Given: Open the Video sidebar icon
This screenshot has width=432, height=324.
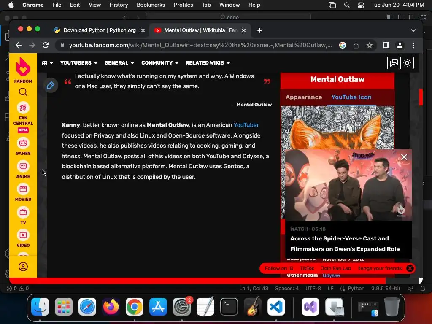Looking at the screenshot, I should (x=23, y=235).
